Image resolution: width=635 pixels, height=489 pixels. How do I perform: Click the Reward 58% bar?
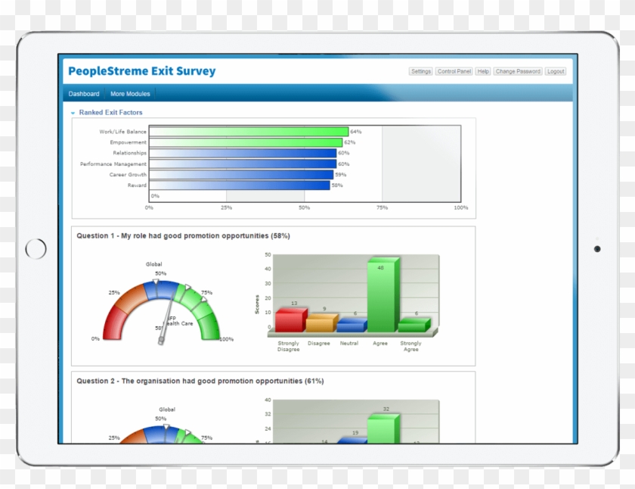coord(239,185)
